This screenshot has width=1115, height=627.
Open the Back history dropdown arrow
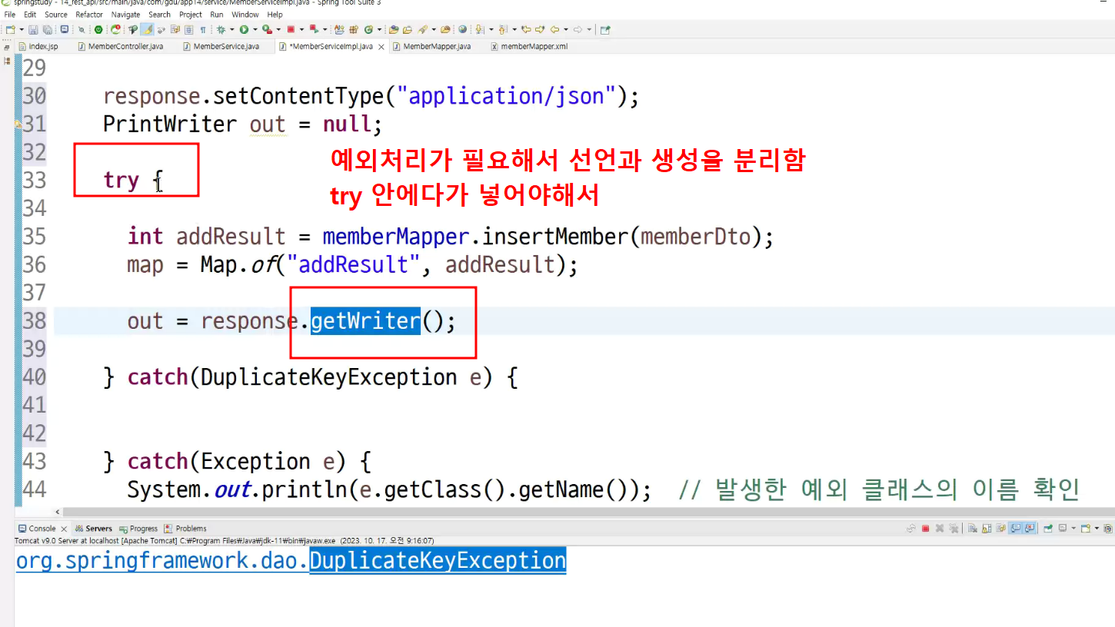pos(565,30)
